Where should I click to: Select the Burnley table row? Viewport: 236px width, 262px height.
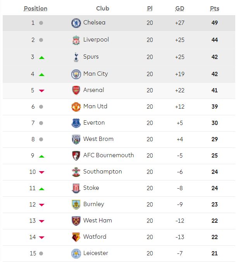[119, 205]
